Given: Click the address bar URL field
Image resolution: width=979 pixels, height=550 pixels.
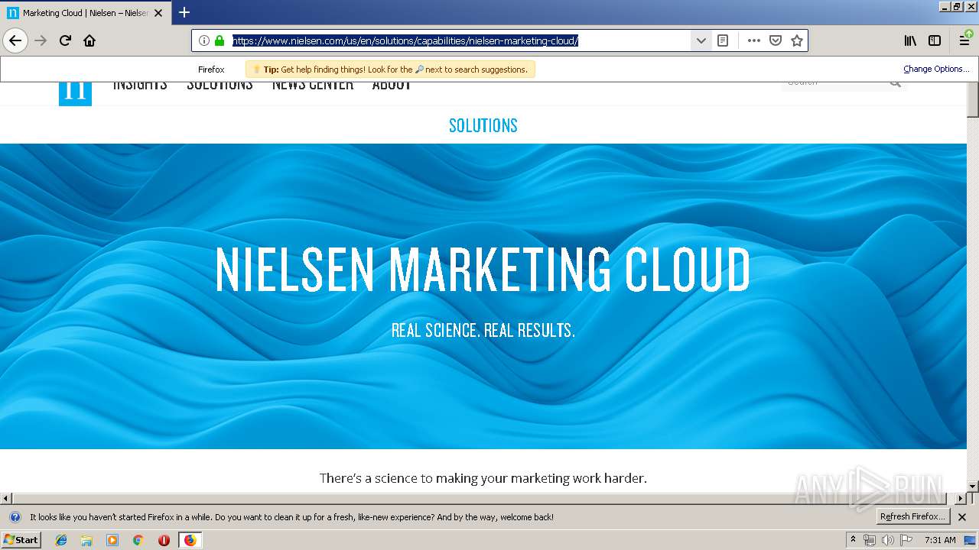Looking at the screenshot, I should [459, 40].
